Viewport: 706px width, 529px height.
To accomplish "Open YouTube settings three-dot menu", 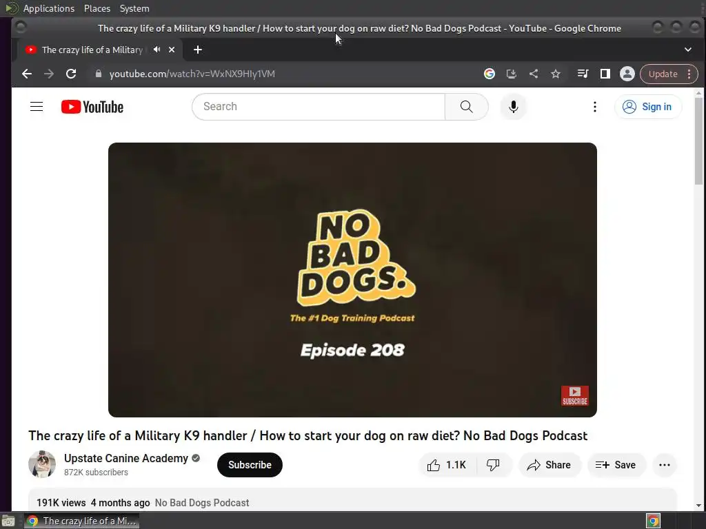I will [x=595, y=107].
